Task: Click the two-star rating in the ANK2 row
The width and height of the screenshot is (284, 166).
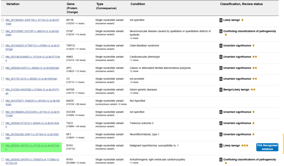Action: click(x=255, y=57)
